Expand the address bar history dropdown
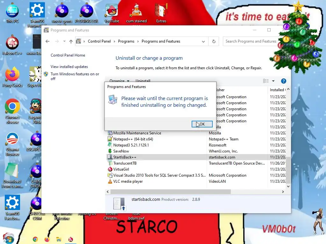This screenshot has width=326, height=244. (x=203, y=42)
